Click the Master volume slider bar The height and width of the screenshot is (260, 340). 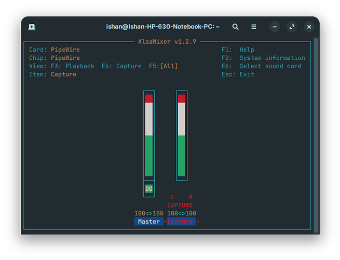coord(149,136)
